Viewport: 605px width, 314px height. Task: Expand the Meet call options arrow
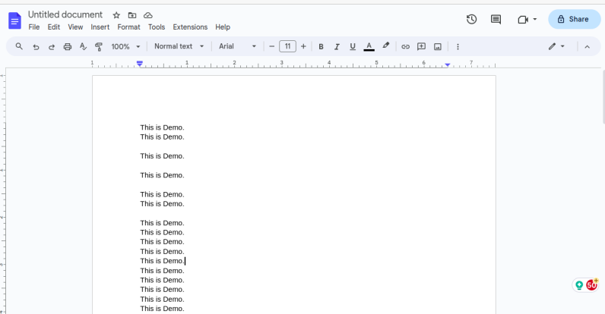[x=535, y=19]
